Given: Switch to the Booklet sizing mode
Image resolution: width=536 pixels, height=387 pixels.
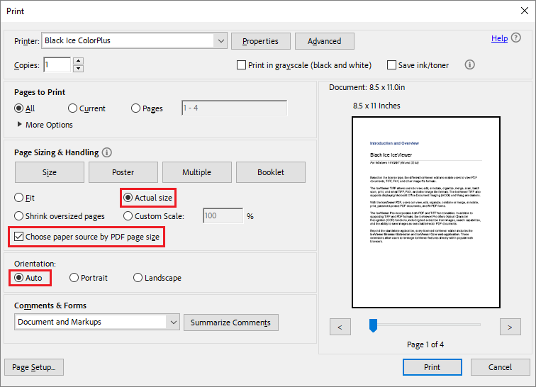Looking at the screenshot, I should coord(271,172).
